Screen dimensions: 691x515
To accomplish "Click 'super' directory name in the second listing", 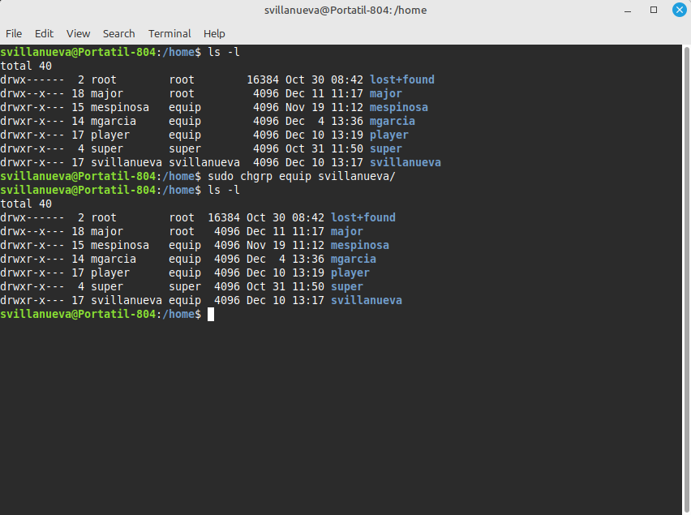I will pos(346,286).
